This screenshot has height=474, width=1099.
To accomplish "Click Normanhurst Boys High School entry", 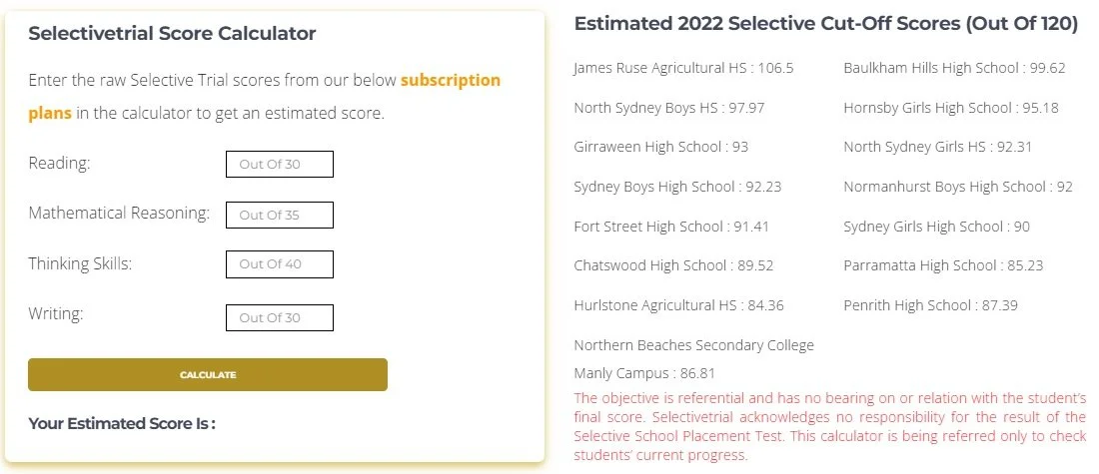I will point(958,187).
